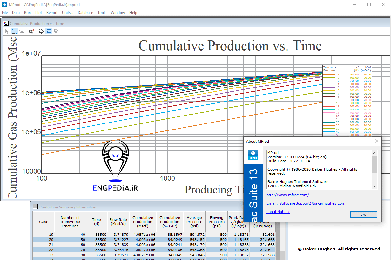Click the Flow Rate (Mscf/d) column header
The image size is (391, 260).
(x=118, y=222)
